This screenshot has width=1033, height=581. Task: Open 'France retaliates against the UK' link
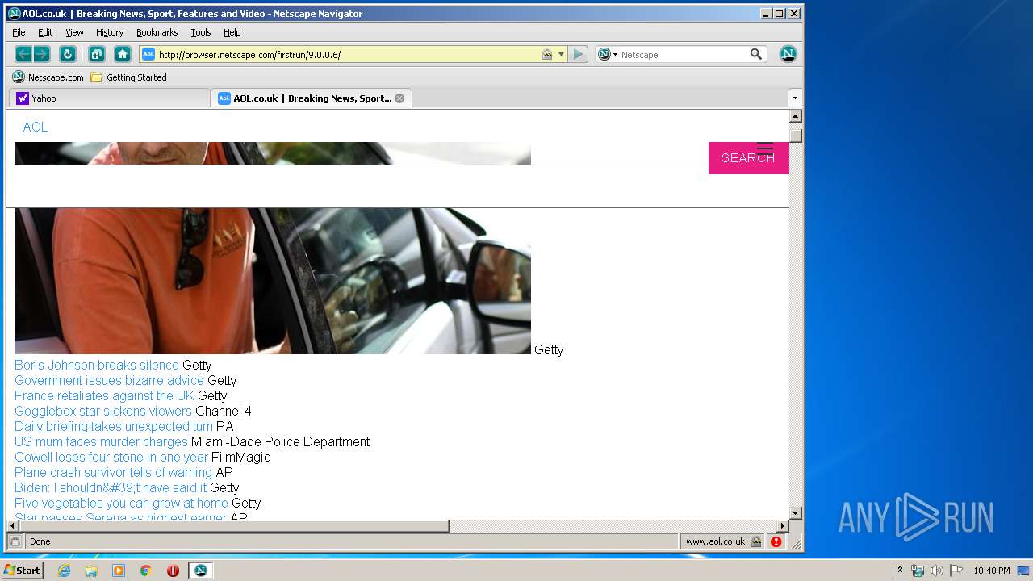click(x=104, y=395)
